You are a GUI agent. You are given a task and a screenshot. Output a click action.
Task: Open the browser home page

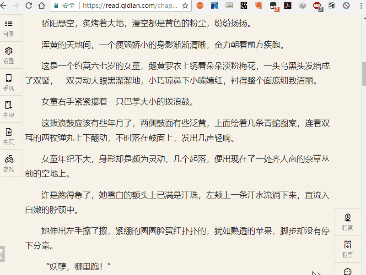(x=42, y=5)
